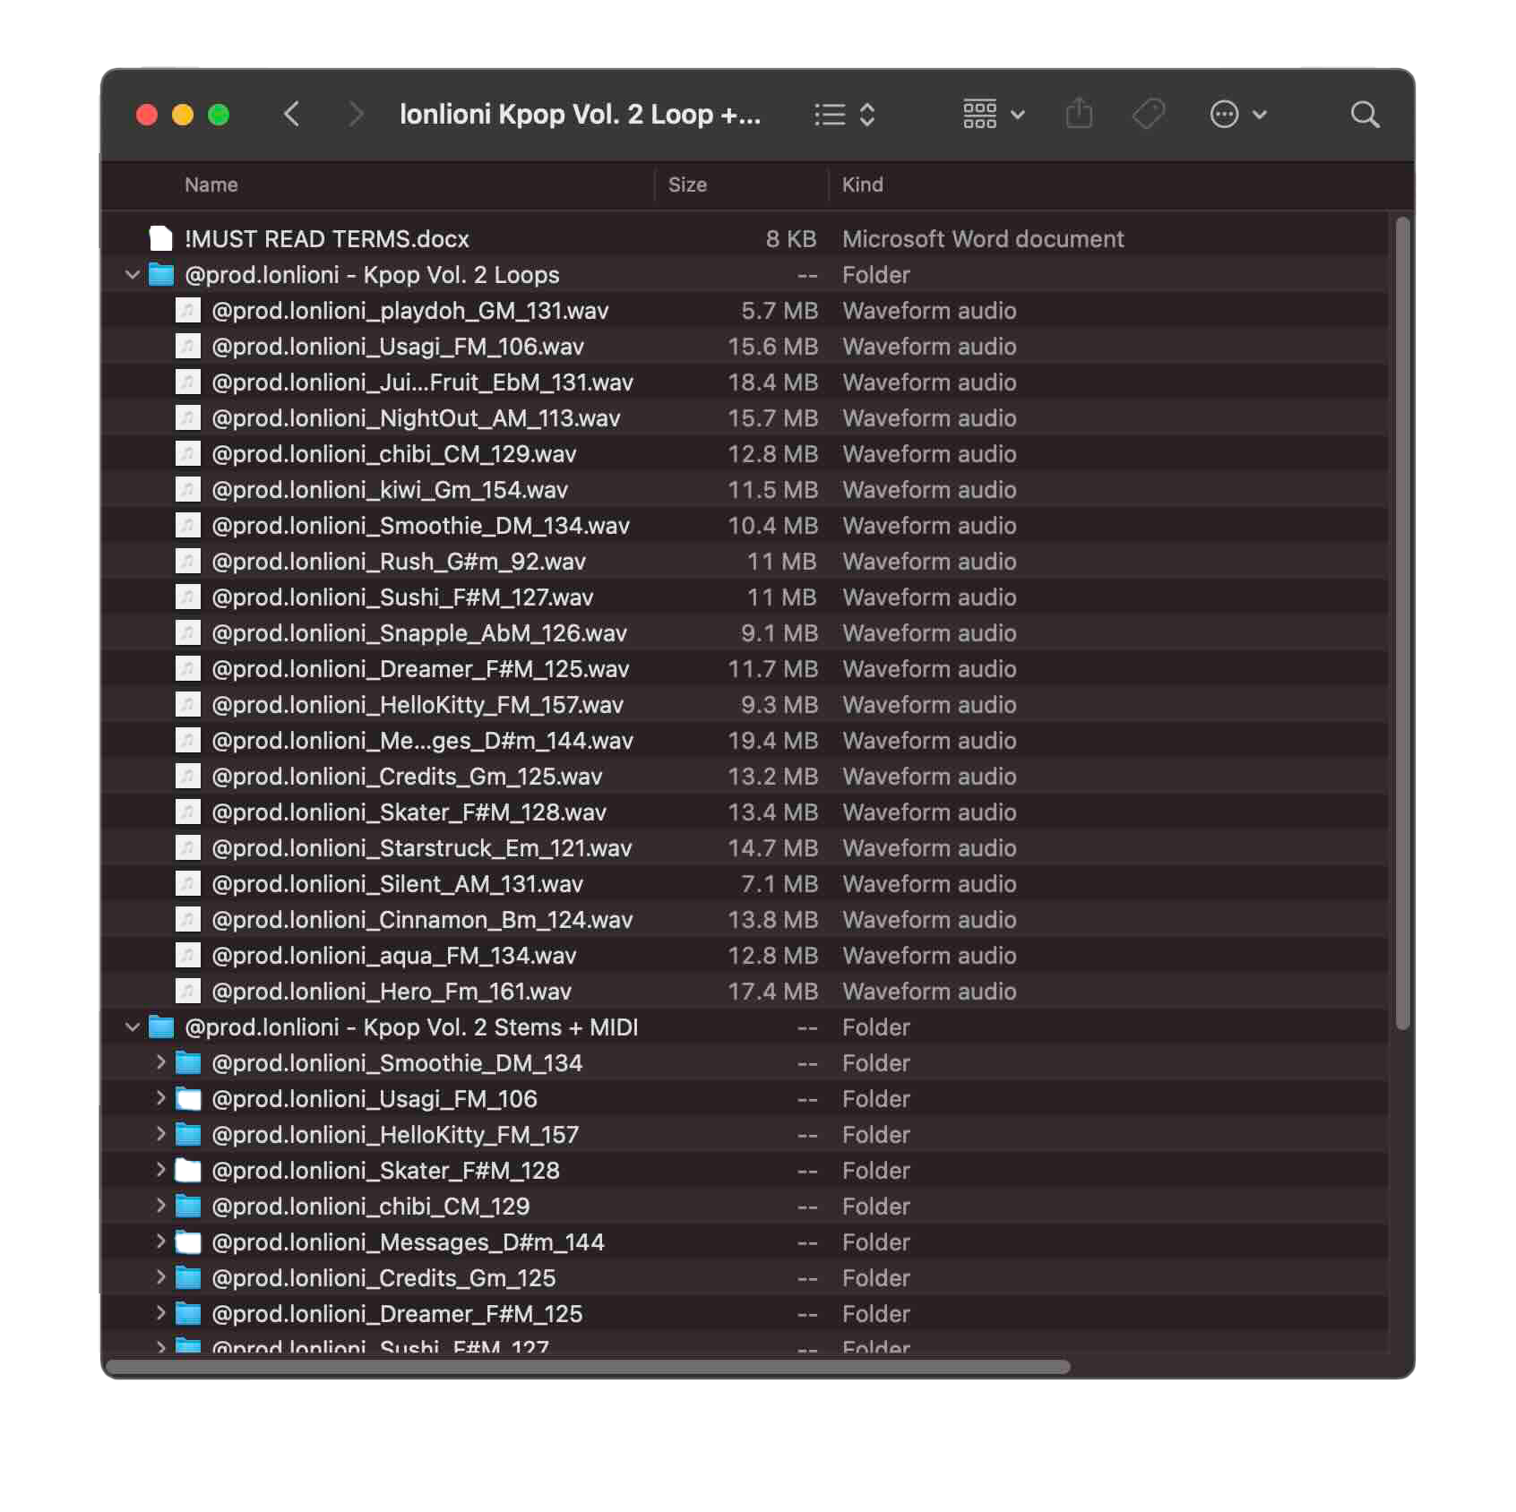Expand the Usagi_FM_106 stems folder

[x=160, y=1099]
